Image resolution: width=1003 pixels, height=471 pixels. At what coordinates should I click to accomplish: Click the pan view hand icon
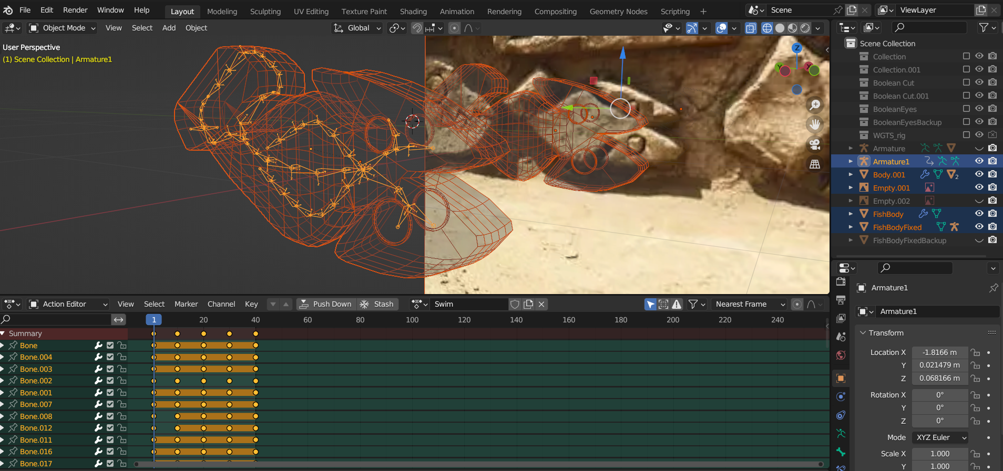[815, 124]
